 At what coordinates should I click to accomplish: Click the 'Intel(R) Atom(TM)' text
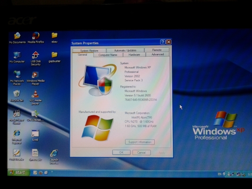(142, 117)
